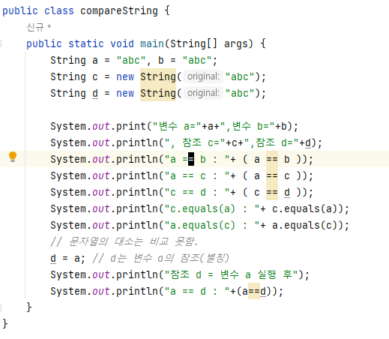This screenshot has height=339, width=389.
Task: Click the variable 'd' in the String d declaration
Action: point(95,93)
